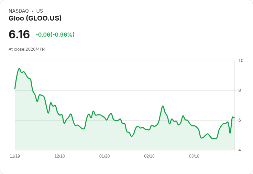The height and width of the screenshot is (174, 253).
Task: Click the US market label
Action: (x=40, y=11)
